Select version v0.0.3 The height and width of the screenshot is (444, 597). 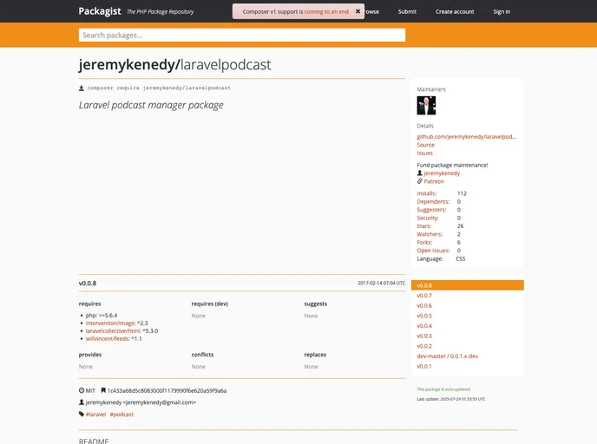click(x=424, y=336)
